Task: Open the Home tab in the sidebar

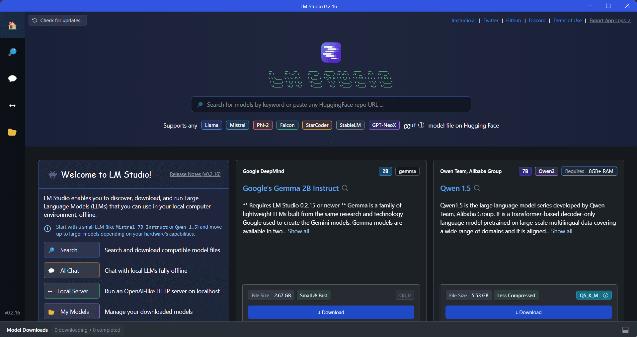Action: click(12, 25)
